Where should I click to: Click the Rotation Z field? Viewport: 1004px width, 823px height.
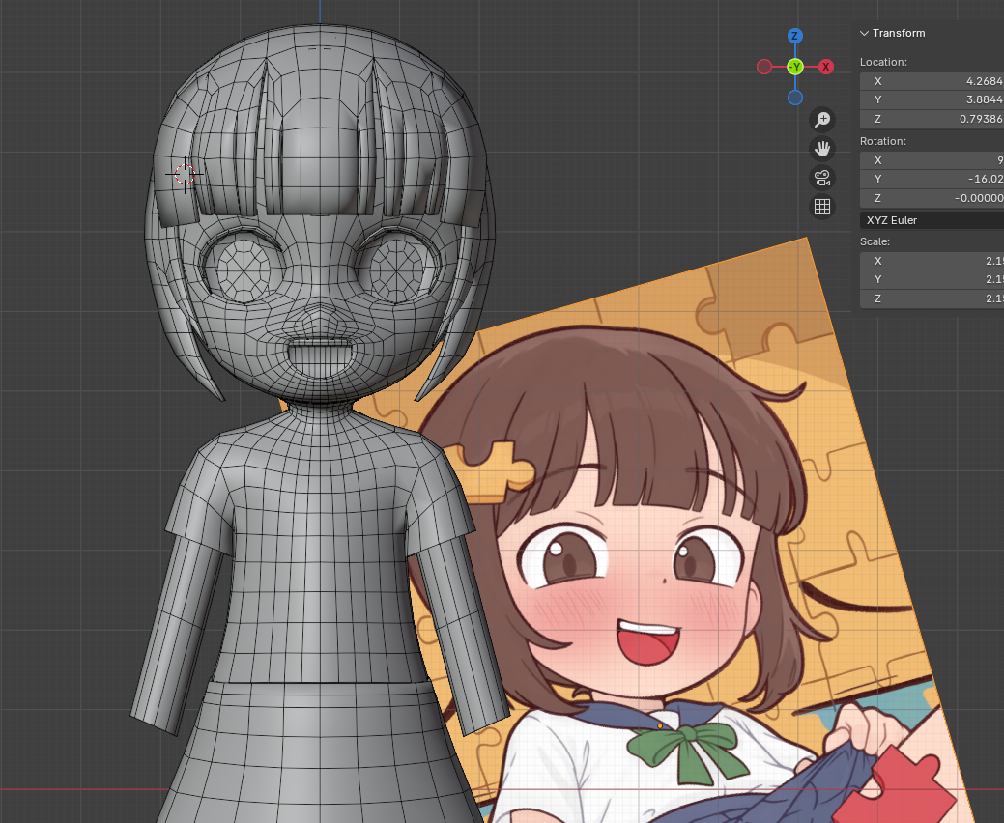932,198
